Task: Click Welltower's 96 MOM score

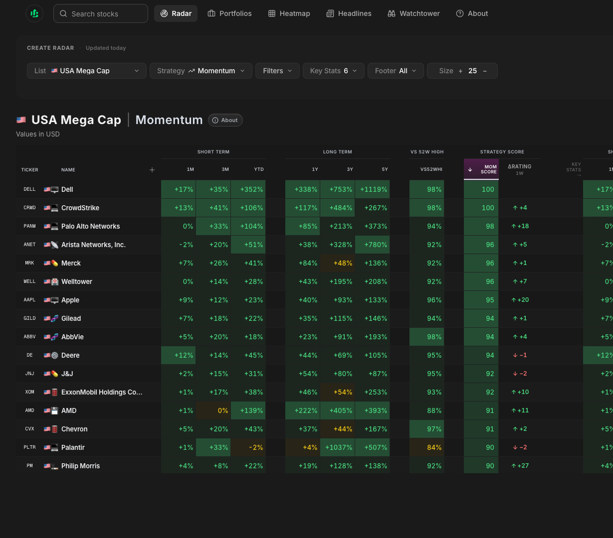Action: 481,281
